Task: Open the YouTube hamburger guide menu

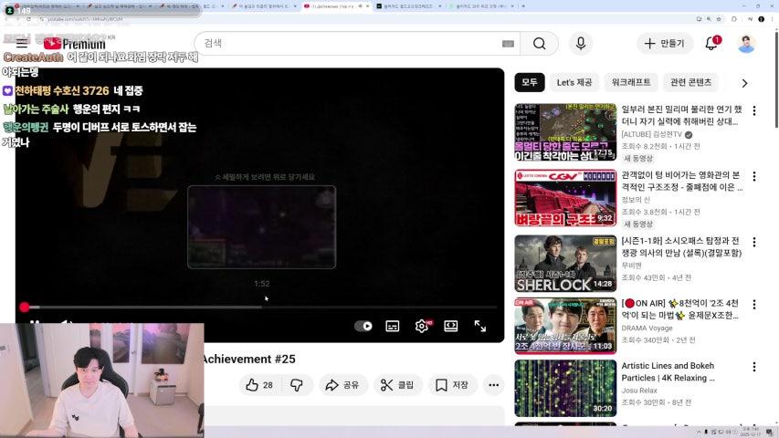Action: [x=21, y=43]
